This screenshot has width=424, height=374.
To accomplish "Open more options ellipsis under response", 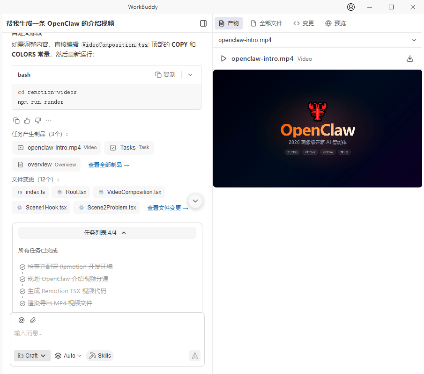I will coord(49,120).
